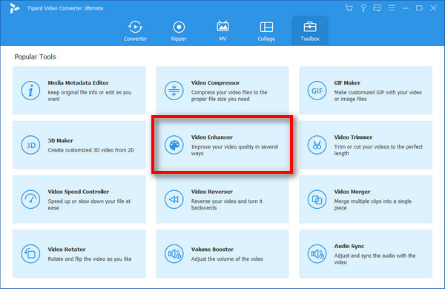Viewport: 445px width, 289px height.
Task: Click the Tipard app logo
Action: pyautogui.click(x=14, y=8)
